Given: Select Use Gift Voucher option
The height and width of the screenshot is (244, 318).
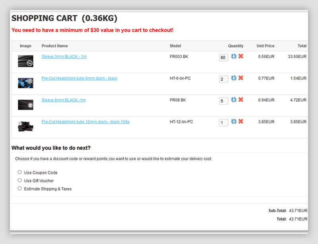Looking at the screenshot, I should click(19, 180).
